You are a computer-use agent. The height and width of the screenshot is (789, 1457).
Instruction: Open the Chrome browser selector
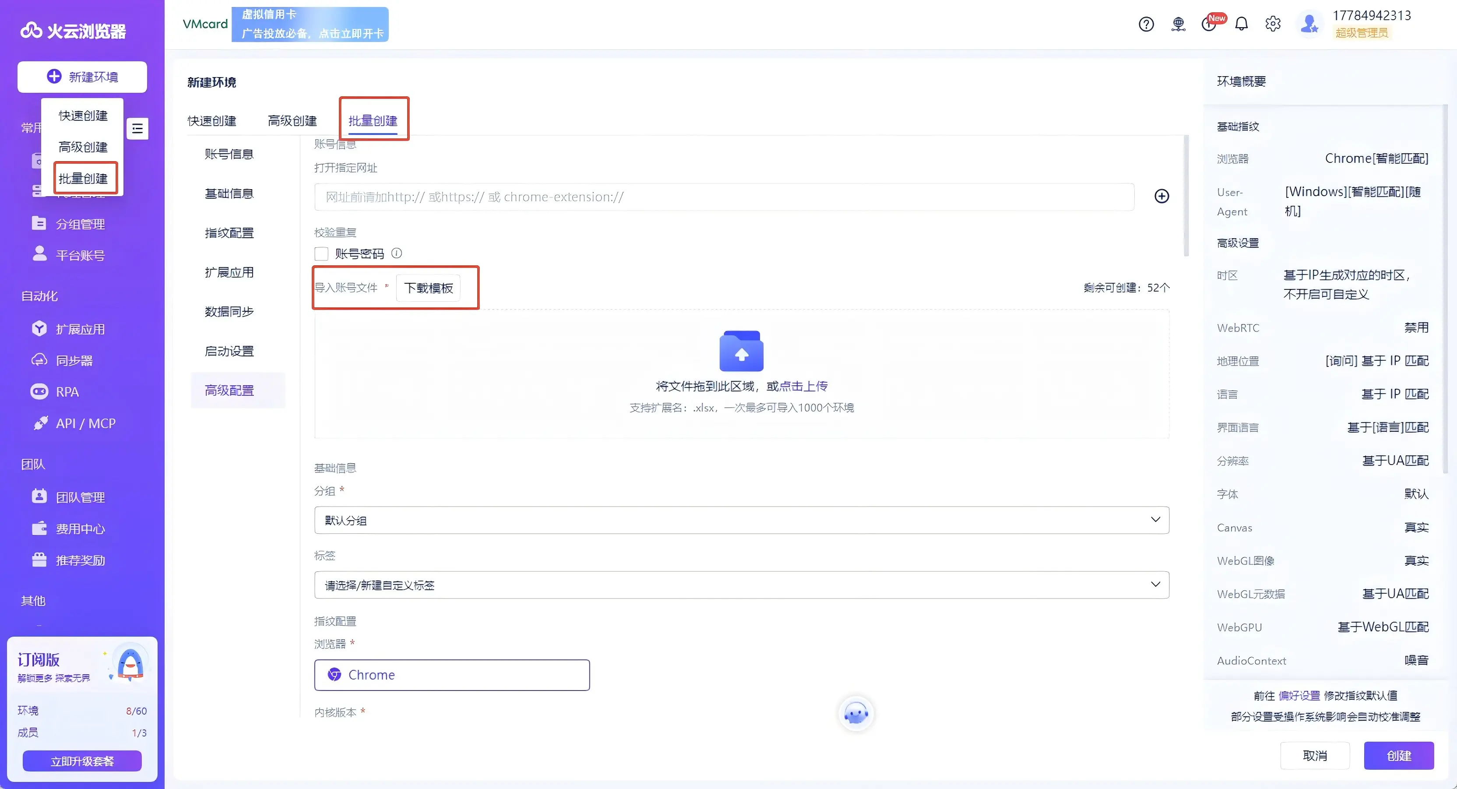(x=452, y=675)
